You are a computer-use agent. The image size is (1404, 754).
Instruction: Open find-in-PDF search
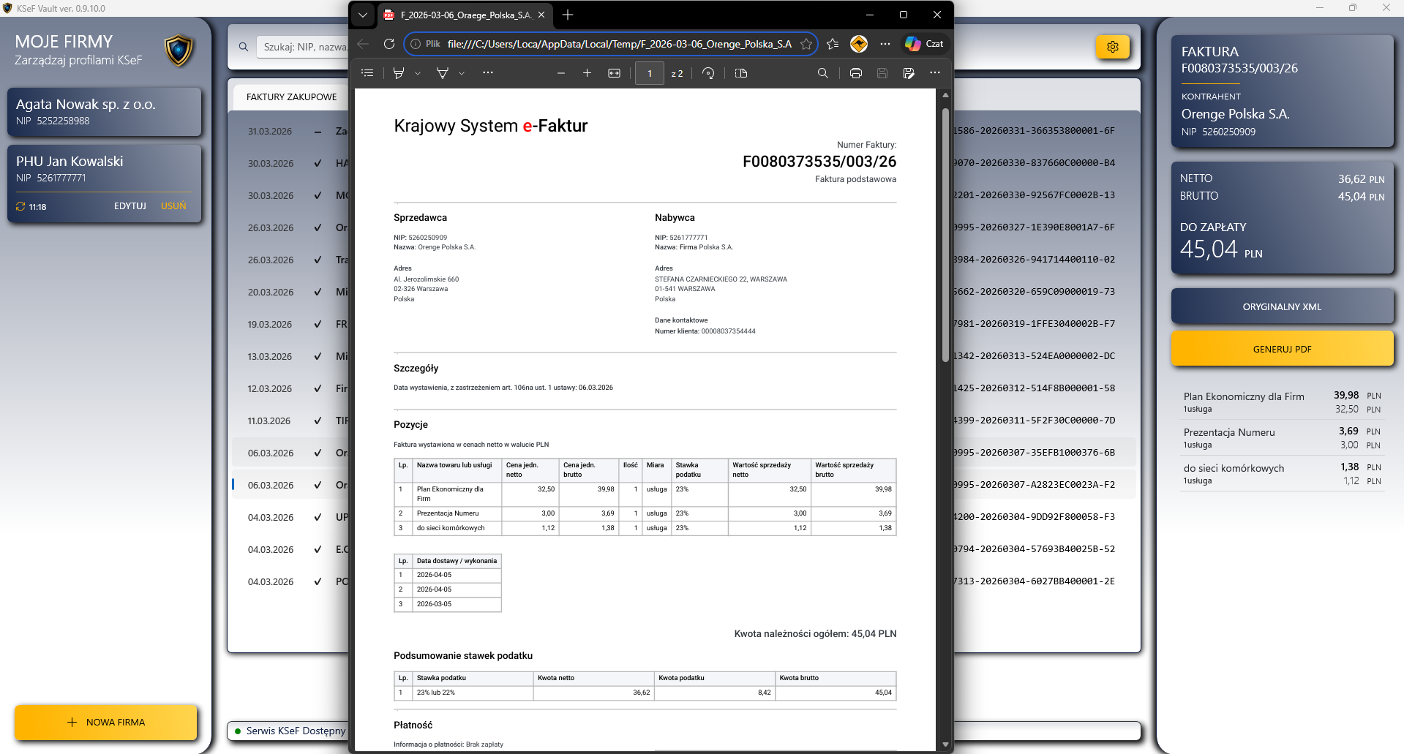pos(823,73)
